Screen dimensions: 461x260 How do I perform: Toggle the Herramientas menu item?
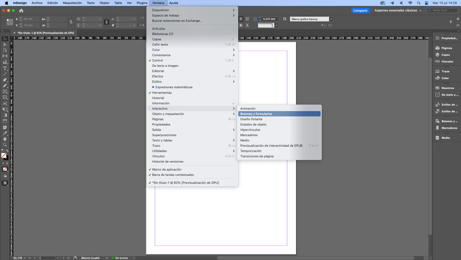pyautogui.click(x=192, y=93)
